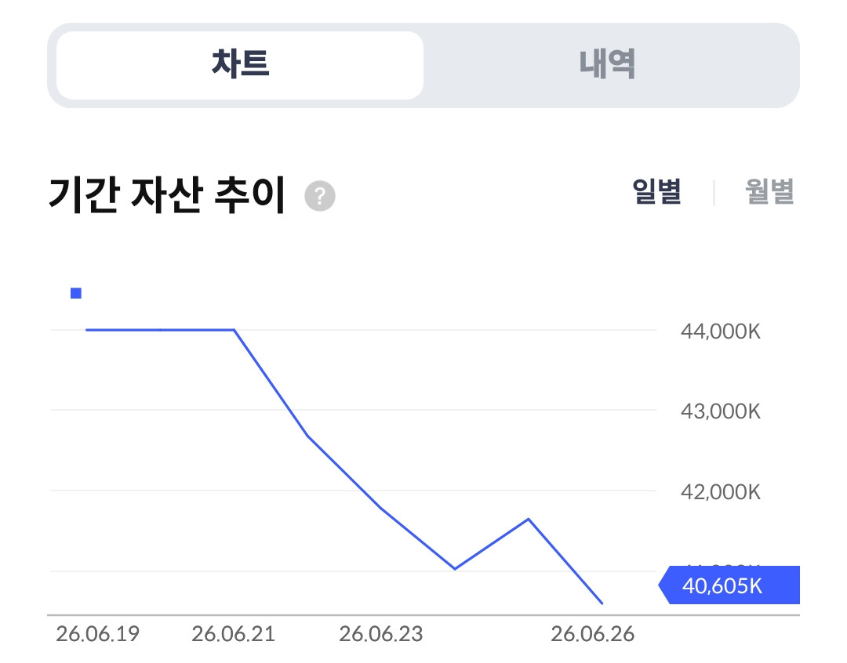847x663 pixels.
Task: Switch to the 내역 tab
Action: pyautogui.click(x=607, y=65)
